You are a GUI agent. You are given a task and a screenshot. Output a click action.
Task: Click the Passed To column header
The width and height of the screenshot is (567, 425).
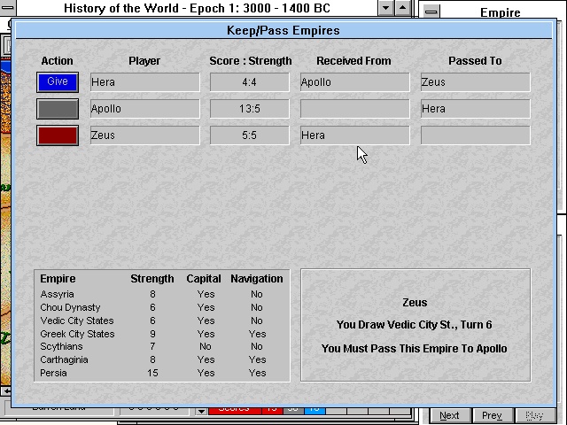point(475,61)
